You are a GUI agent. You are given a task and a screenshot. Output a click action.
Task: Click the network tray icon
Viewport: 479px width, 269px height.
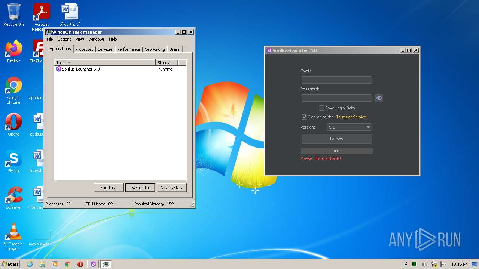434,264
